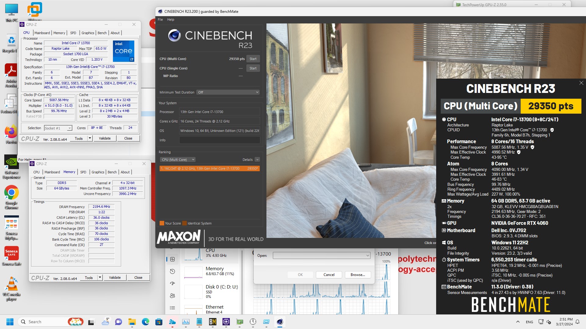This screenshot has height=329, width=586.
Task: Switch to CPU-Z taskbar icon
Action: pyautogui.click(x=226, y=322)
